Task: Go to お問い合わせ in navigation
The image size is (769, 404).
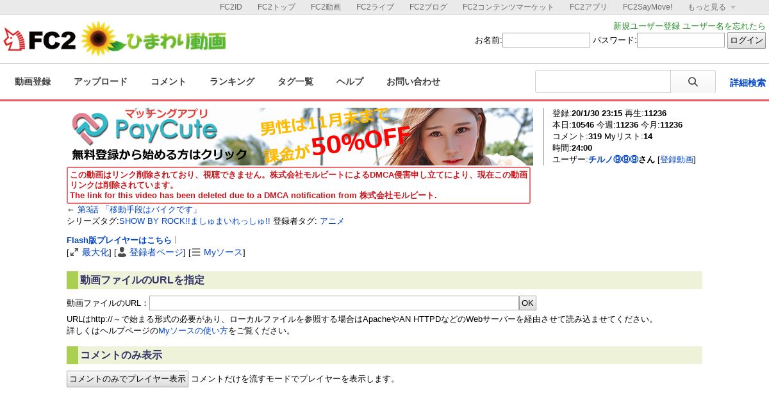Action: click(x=413, y=82)
